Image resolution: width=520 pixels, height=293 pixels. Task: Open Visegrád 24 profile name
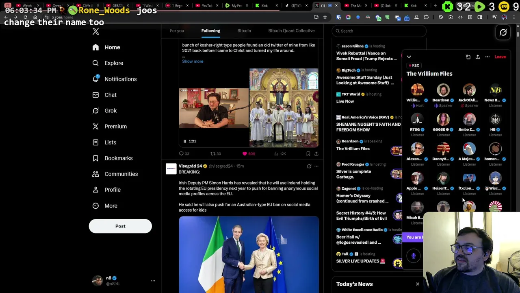pos(190,166)
